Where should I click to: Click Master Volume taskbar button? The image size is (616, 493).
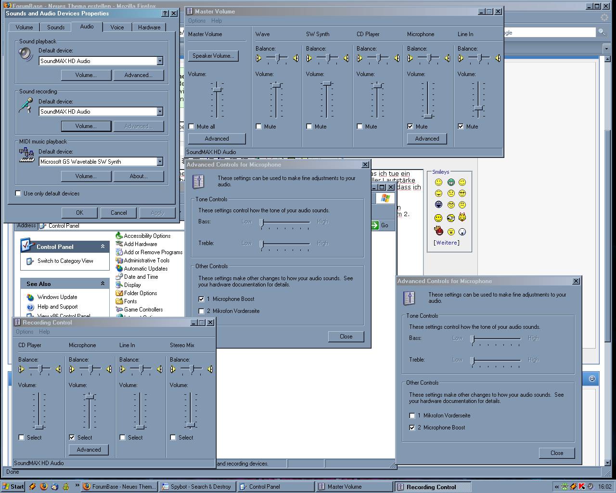(x=354, y=487)
